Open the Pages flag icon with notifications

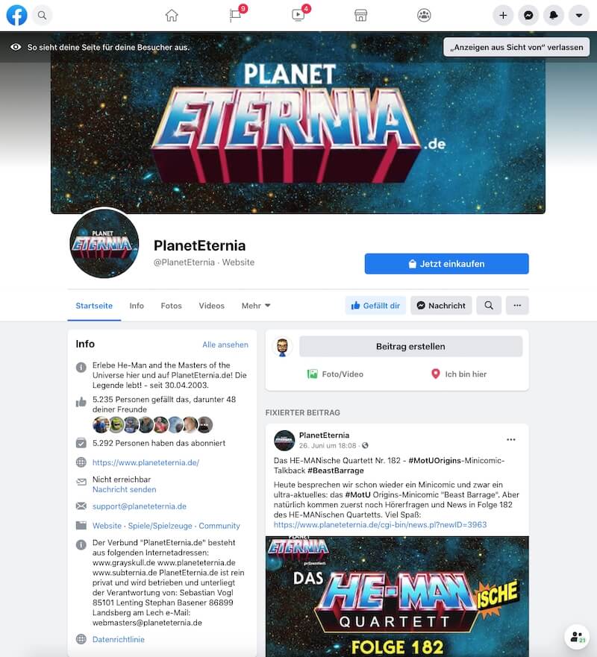pos(237,15)
